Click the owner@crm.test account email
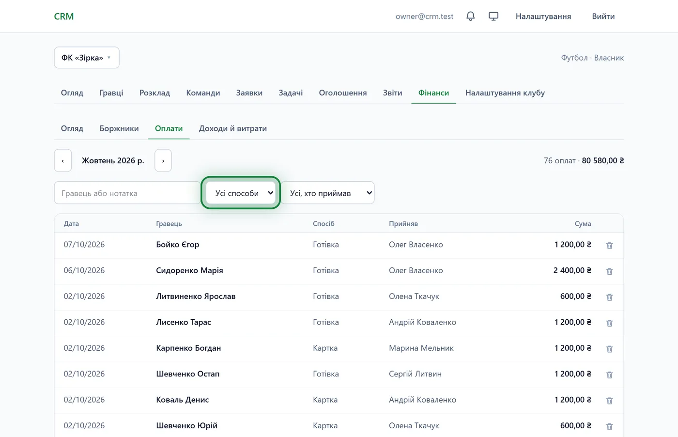This screenshot has width=678, height=437. click(425, 16)
